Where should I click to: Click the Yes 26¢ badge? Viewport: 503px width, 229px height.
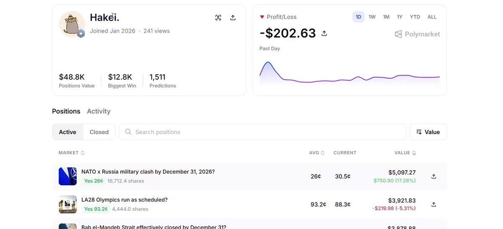[x=94, y=181]
